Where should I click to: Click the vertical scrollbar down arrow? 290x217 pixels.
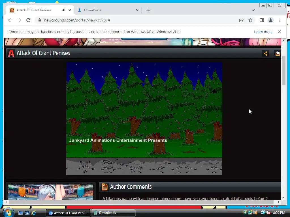283,197
